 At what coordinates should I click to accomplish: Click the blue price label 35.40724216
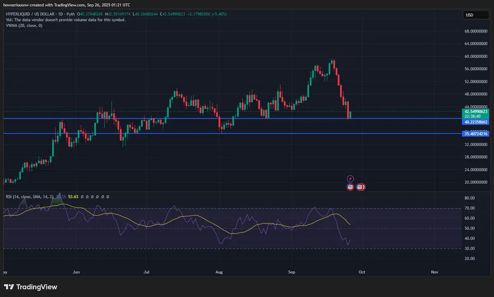[475, 134]
